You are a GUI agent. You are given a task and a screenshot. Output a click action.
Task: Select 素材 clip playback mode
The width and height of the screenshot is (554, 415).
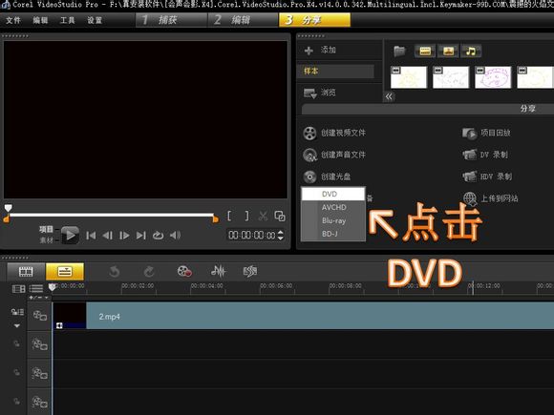46,240
